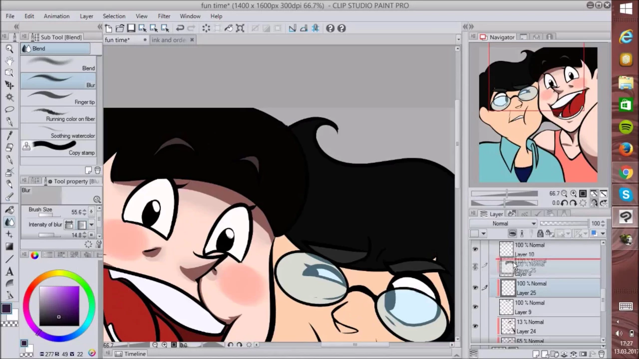639x359 pixels.
Task: Open the Filter menu
Action: pyautogui.click(x=164, y=16)
